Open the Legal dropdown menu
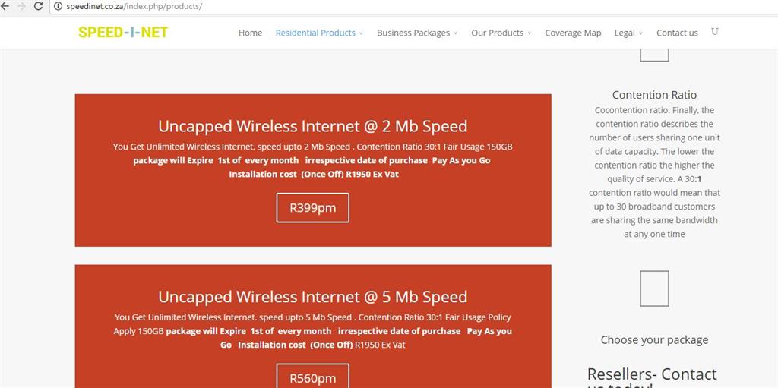778x388 pixels. 628,33
